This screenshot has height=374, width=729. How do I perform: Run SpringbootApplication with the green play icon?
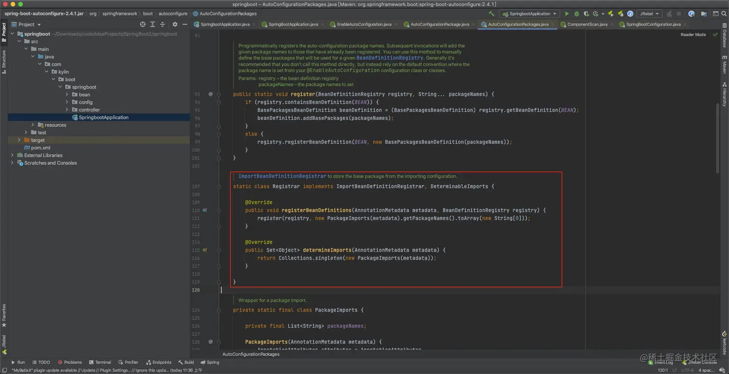coord(567,14)
